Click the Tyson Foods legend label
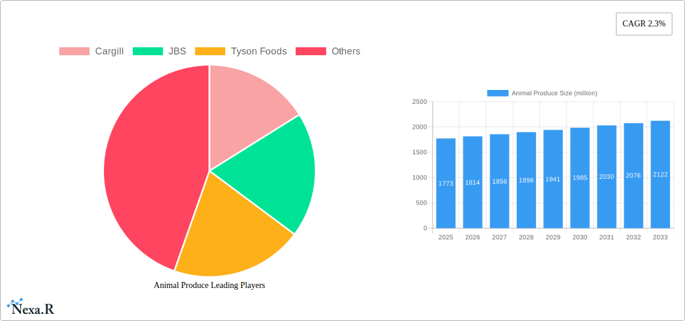Viewport: 685px width, 321px height. click(x=258, y=52)
